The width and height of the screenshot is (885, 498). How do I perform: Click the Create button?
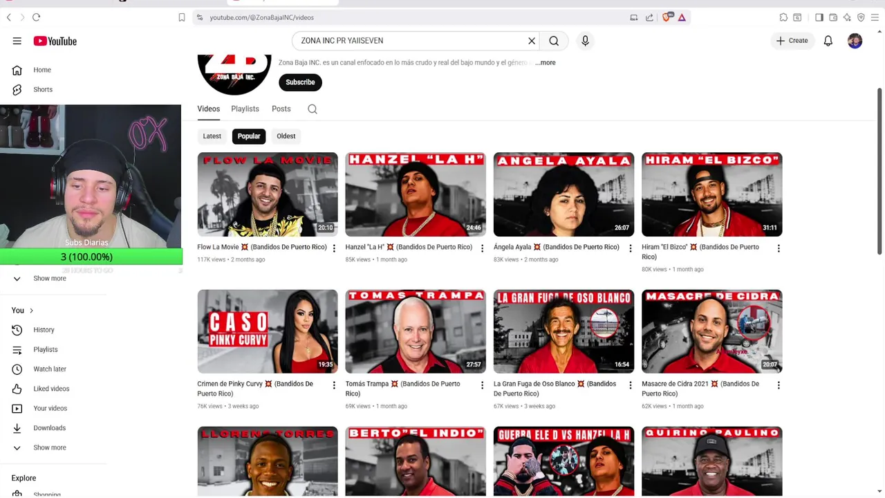tap(792, 41)
